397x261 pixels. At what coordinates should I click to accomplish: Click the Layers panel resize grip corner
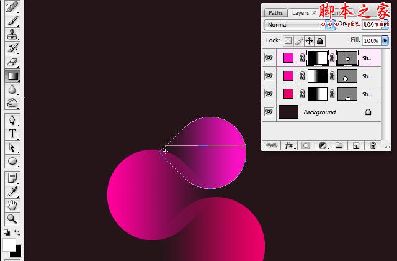tap(387, 147)
